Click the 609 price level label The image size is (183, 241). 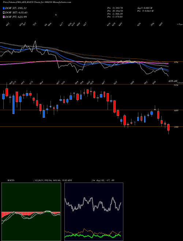pyautogui.click(x=176, y=110)
